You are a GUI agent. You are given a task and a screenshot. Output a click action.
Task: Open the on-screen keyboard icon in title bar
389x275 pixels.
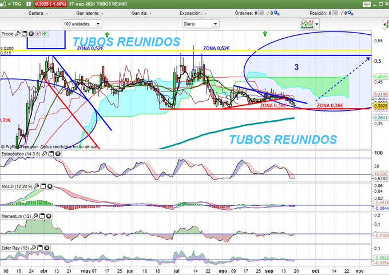pos(367,4)
